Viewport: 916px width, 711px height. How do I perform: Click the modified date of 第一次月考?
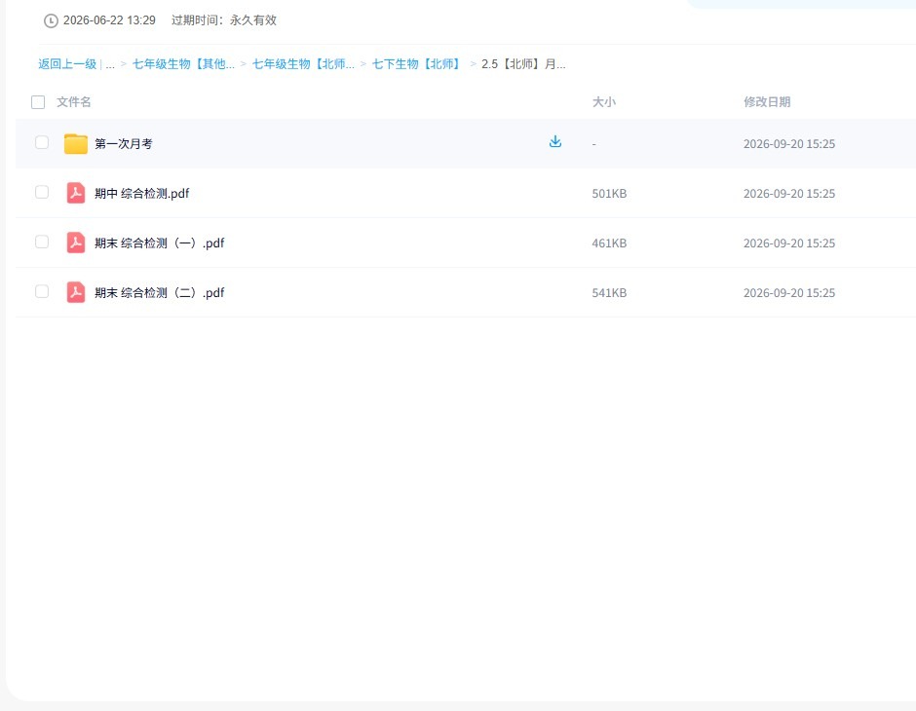click(789, 143)
